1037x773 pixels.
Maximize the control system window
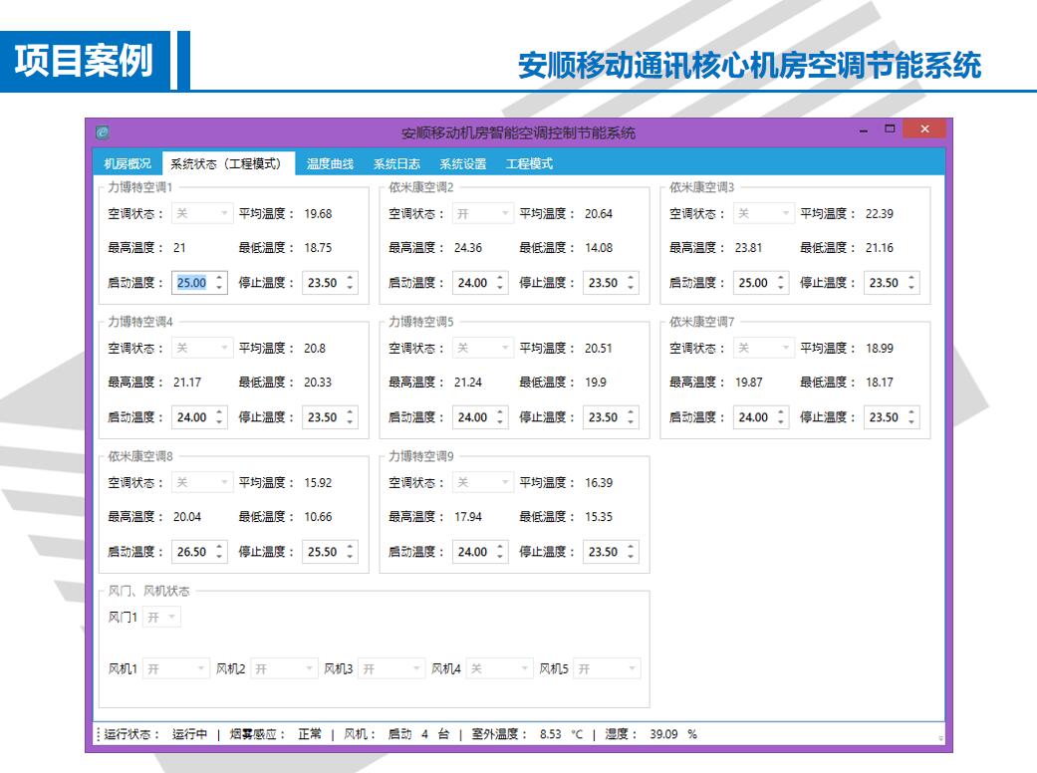(x=890, y=129)
